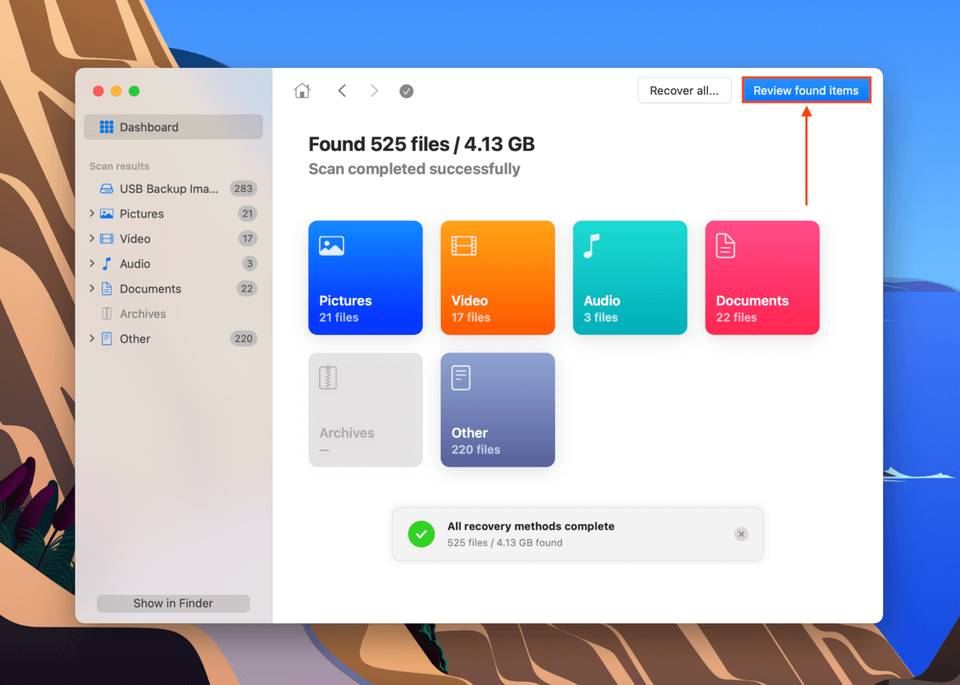Select Other in the sidebar list

tap(173, 339)
